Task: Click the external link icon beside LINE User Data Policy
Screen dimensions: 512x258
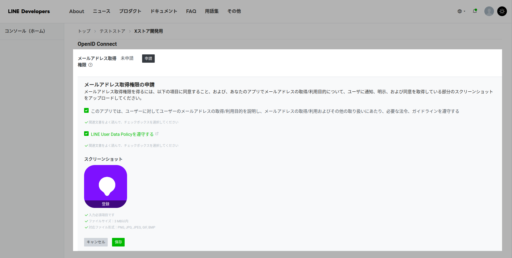Action: point(157,134)
